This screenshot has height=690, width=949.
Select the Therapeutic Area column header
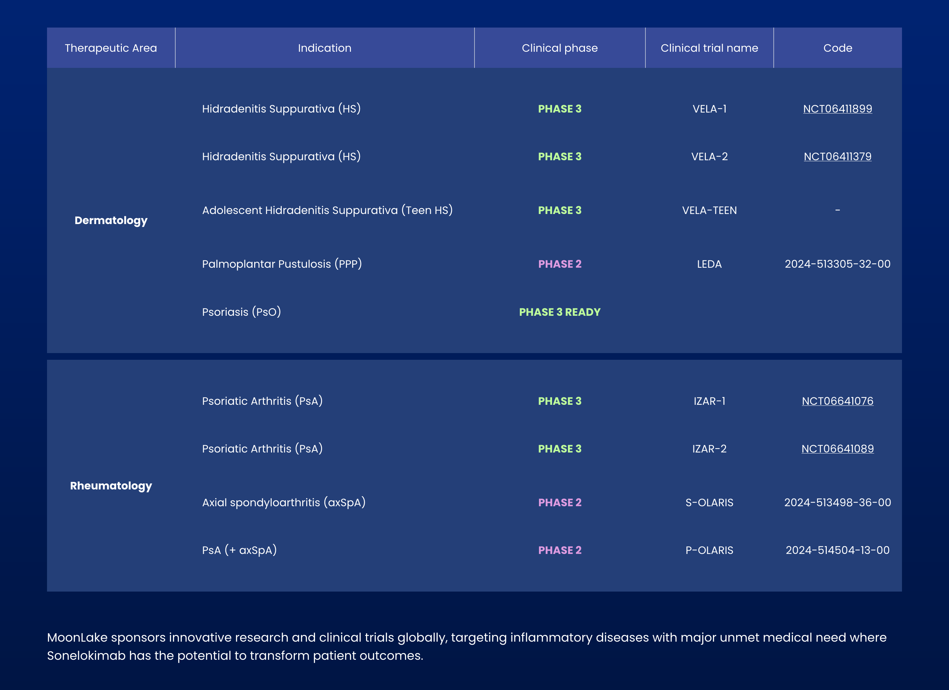111,48
